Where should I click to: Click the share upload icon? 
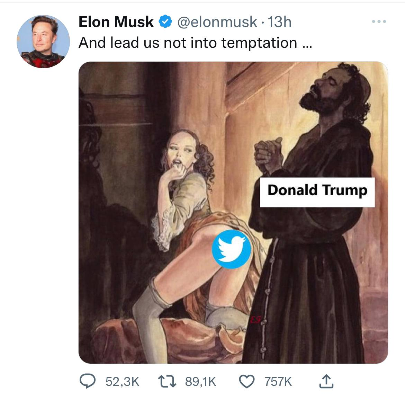click(326, 381)
